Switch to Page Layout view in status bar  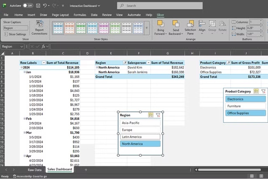(x=261, y=176)
